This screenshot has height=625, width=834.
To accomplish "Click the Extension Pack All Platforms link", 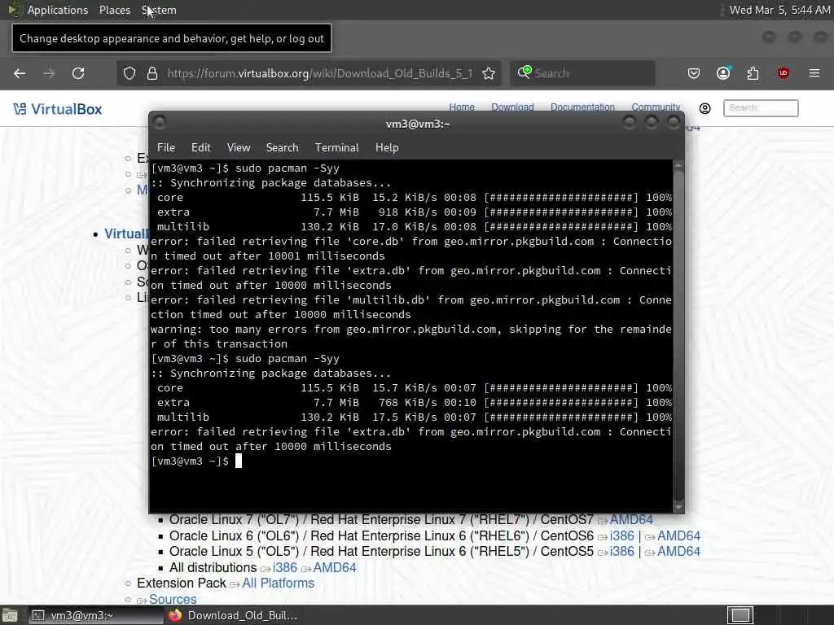I will (279, 583).
